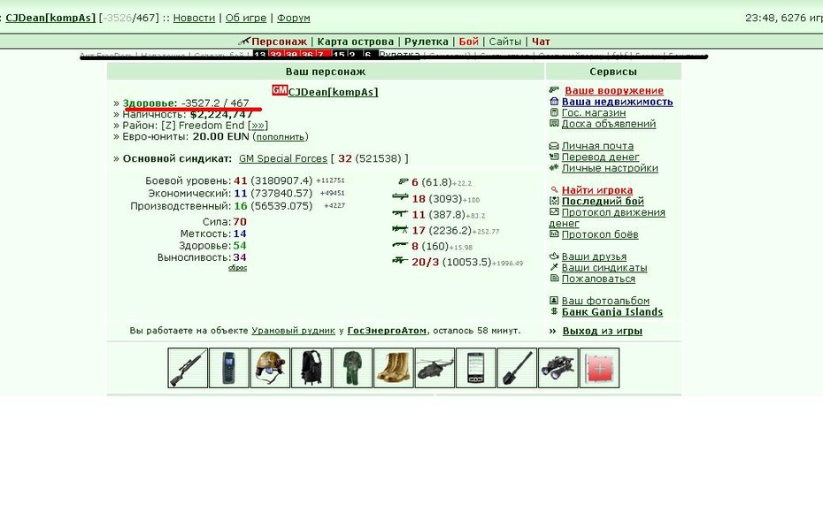This screenshot has height=528, width=823.
Task: Open the Форум link
Action: pos(294,18)
